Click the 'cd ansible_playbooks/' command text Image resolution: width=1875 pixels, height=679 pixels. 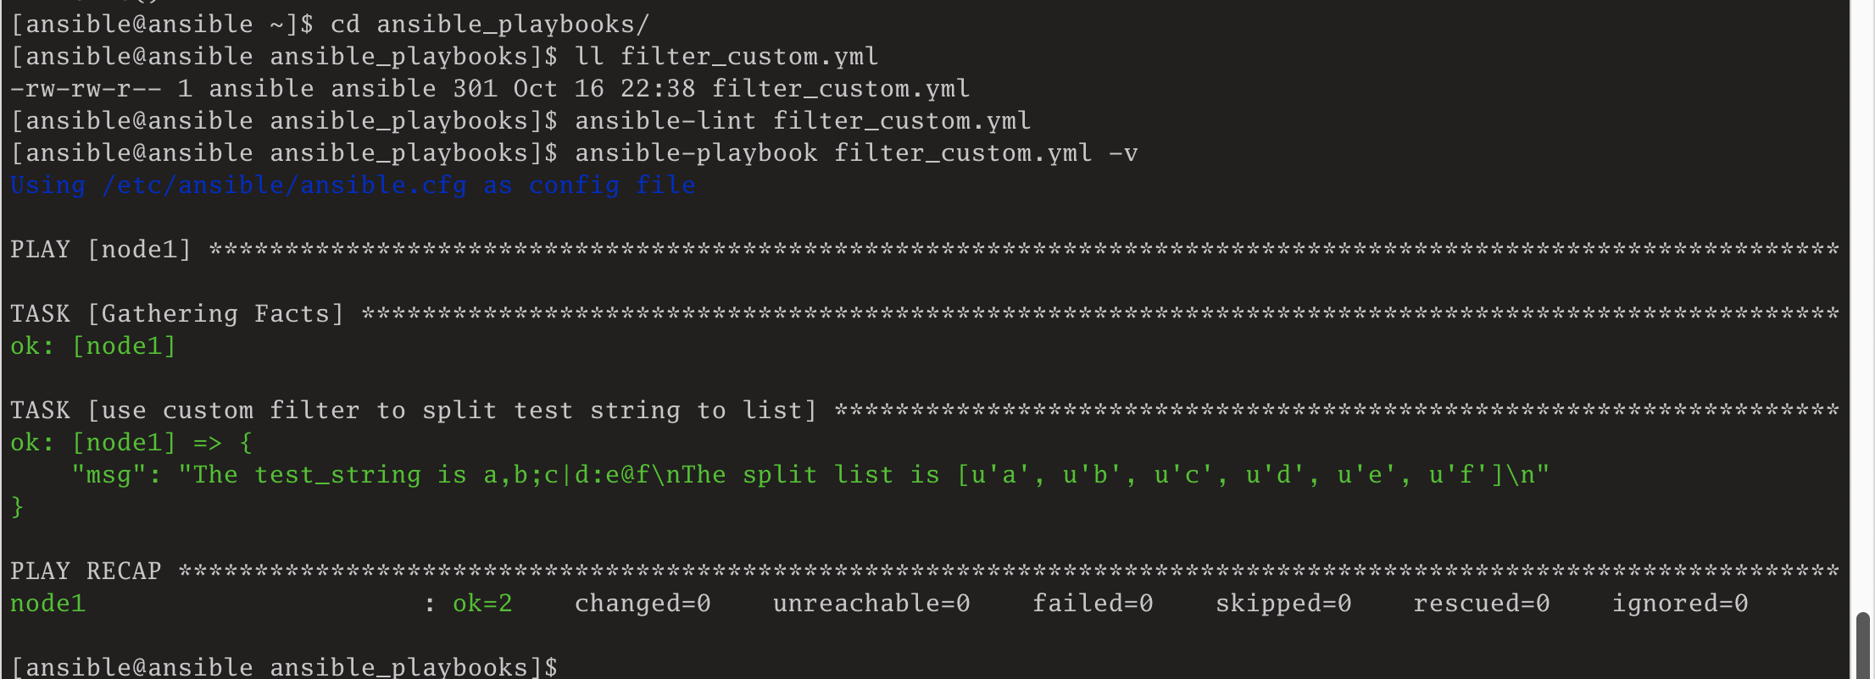[x=489, y=25]
